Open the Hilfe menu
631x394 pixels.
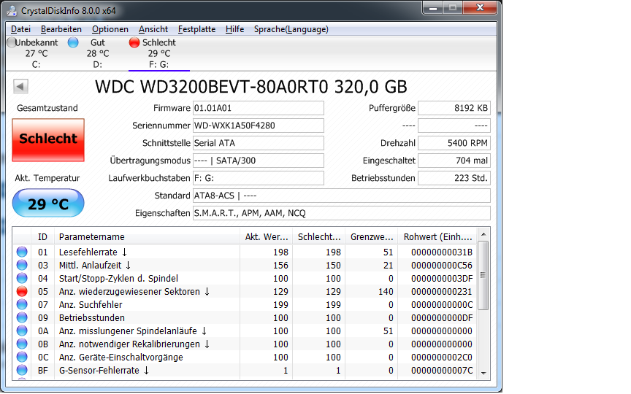click(x=234, y=29)
